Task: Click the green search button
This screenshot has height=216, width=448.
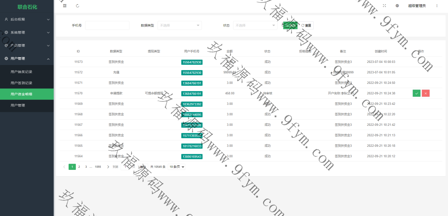Action: point(290,26)
